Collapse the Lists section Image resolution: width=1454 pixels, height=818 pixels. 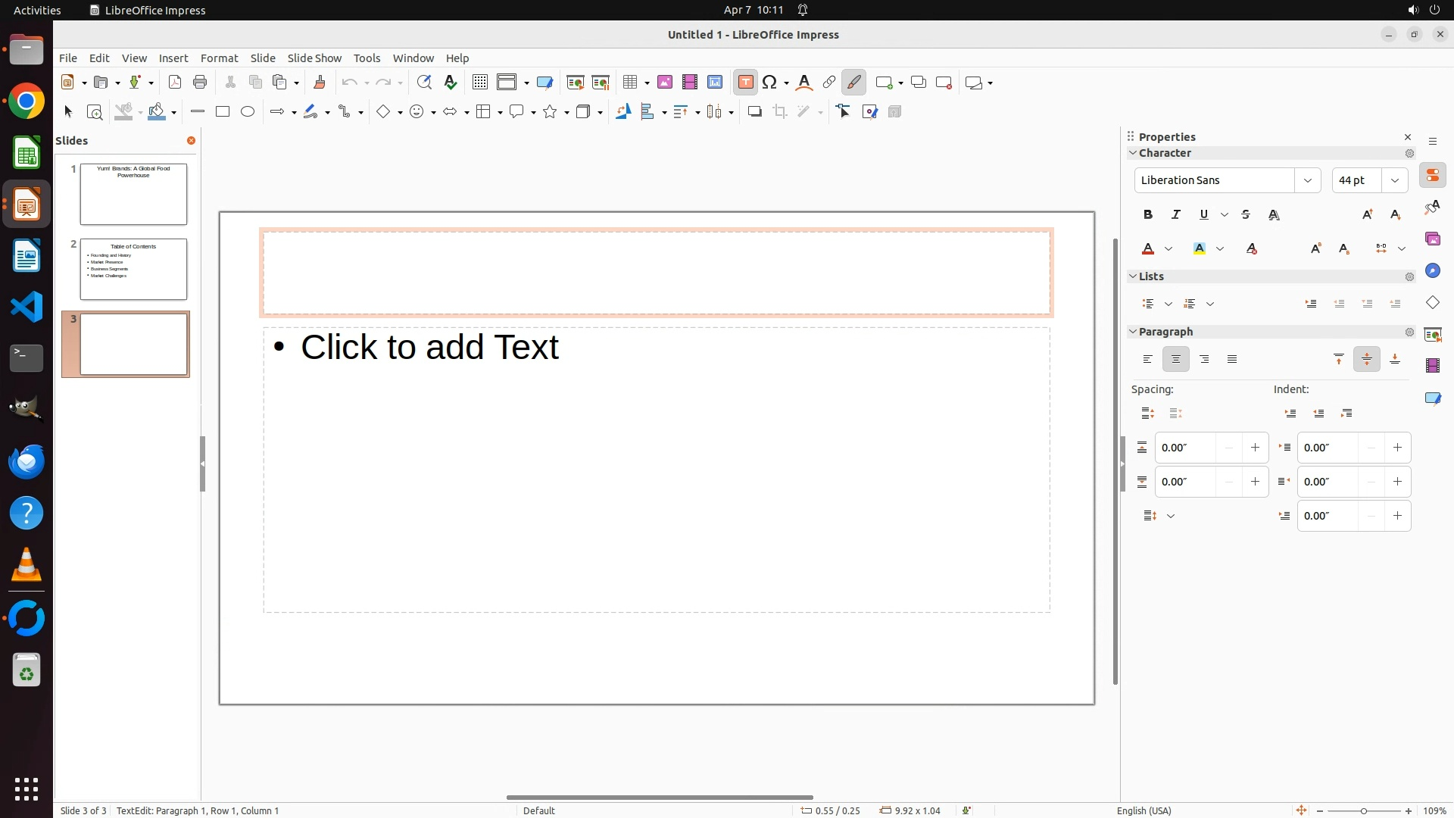tap(1134, 276)
